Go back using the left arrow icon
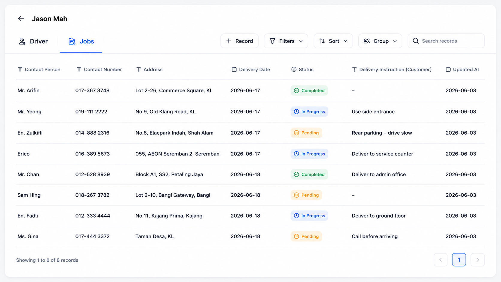This screenshot has width=501, height=282. point(21,19)
